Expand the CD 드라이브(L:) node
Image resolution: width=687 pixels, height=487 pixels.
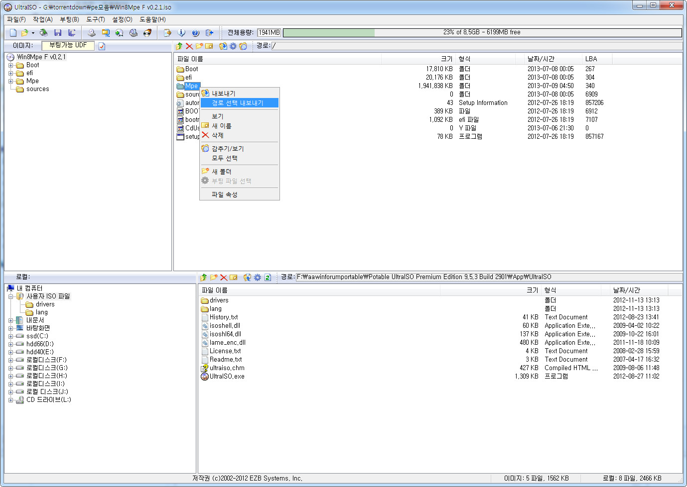(x=11, y=400)
